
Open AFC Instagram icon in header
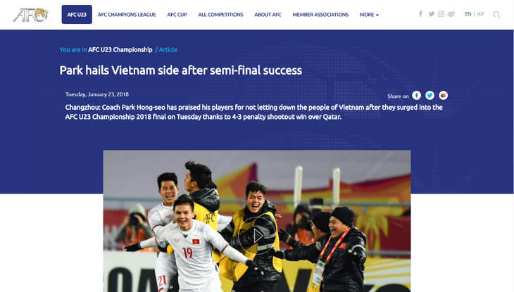coord(441,14)
